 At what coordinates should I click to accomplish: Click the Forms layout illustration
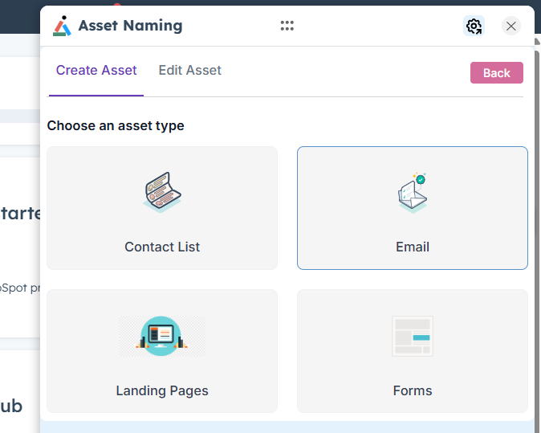(412, 336)
